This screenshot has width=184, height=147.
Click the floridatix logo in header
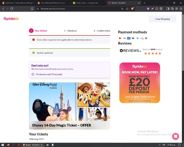pos(11,19)
